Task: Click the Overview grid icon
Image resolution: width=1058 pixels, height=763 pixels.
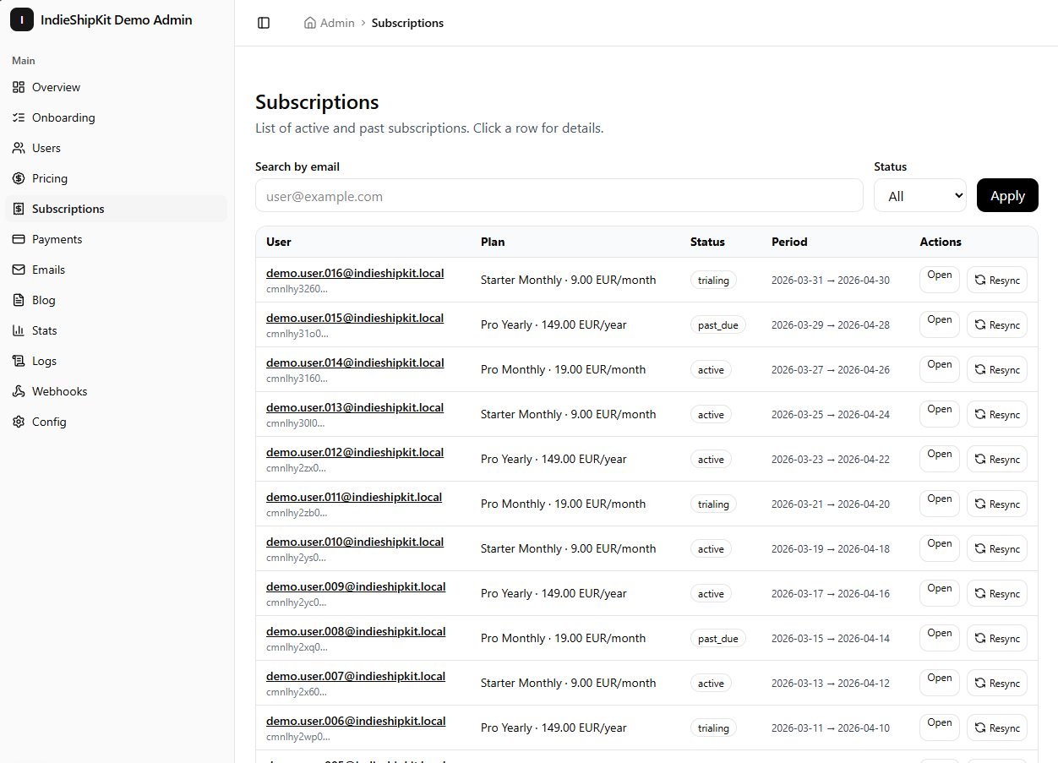Action: (x=19, y=87)
